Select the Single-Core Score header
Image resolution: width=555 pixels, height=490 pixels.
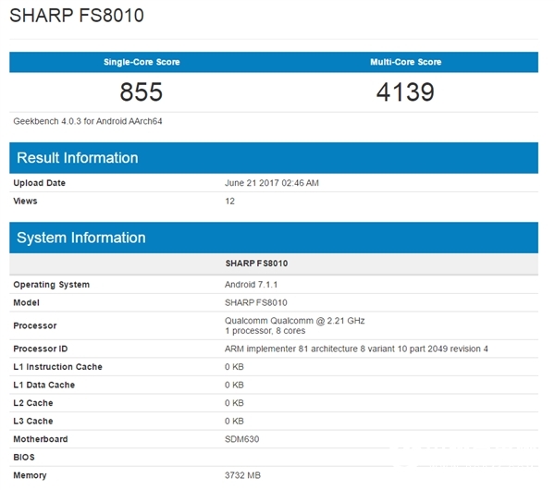[x=142, y=62]
